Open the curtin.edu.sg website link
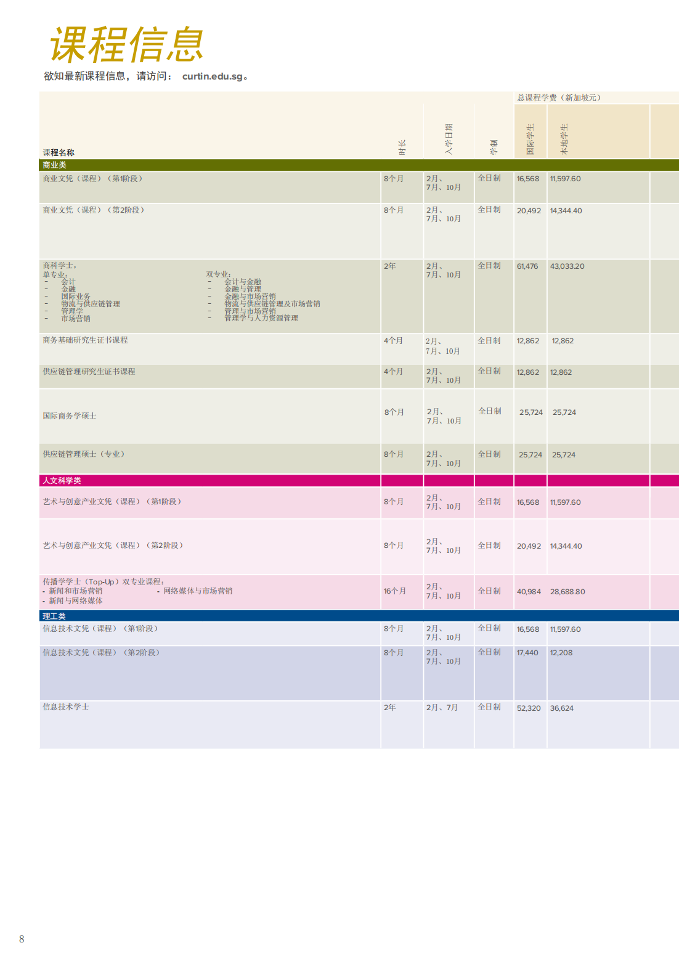Image resolution: width=679 pixels, height=961 pixels. tap(213, 76)
